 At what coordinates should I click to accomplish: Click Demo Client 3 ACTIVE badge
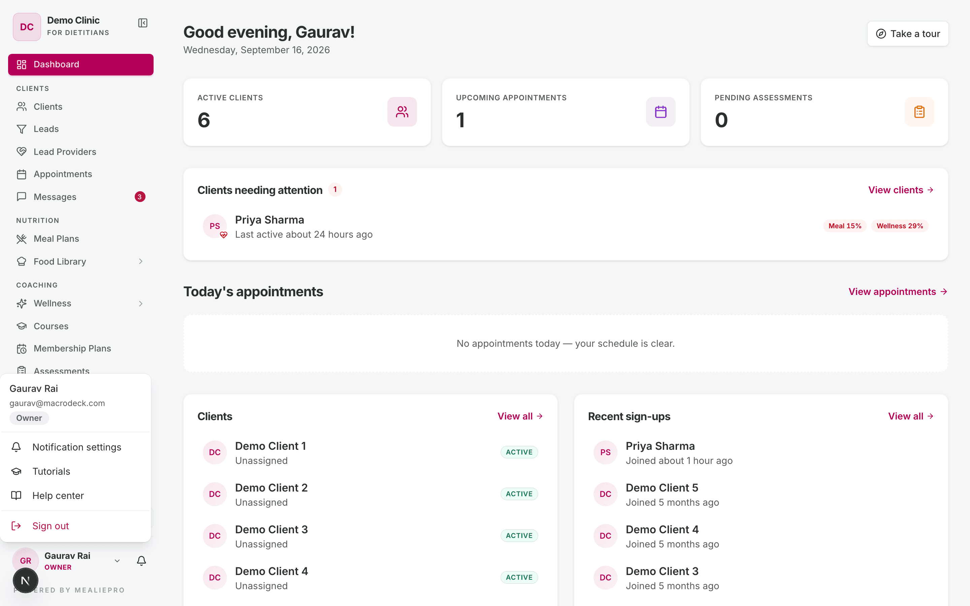tap(519, 536)
